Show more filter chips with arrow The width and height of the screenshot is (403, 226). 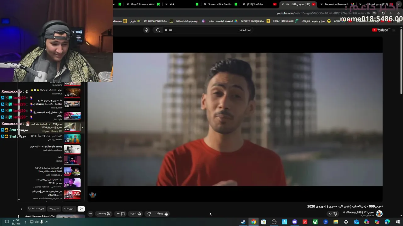[x=21, y=209]
